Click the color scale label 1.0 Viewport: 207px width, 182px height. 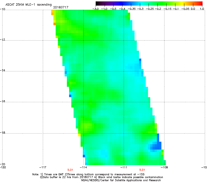pos(202,9)
